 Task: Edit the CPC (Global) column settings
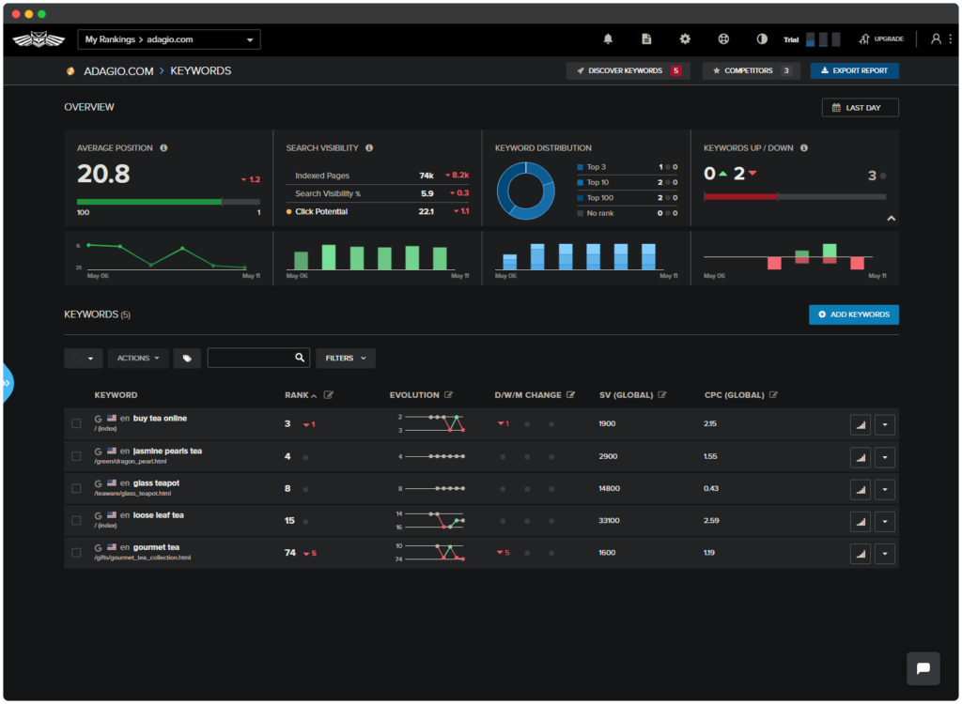(x=774, y=395)
